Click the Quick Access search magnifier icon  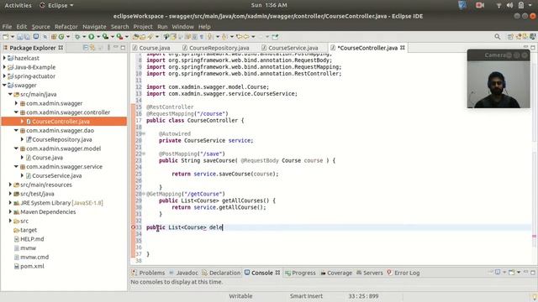pyautogui.click(x=497, y=37)
